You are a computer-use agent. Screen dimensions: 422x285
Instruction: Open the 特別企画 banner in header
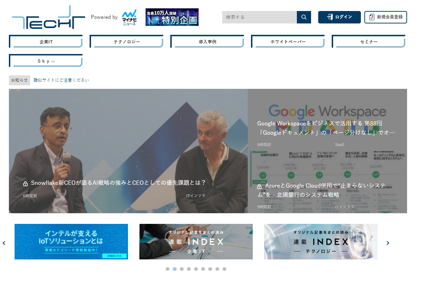point(172,17)
